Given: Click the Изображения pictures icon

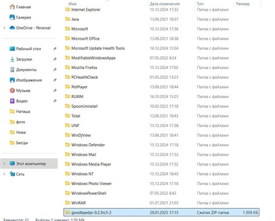Looking at the screenshot, I should tap(12, 80).
